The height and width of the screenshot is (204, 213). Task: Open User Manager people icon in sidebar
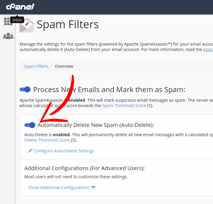(8, 36)
